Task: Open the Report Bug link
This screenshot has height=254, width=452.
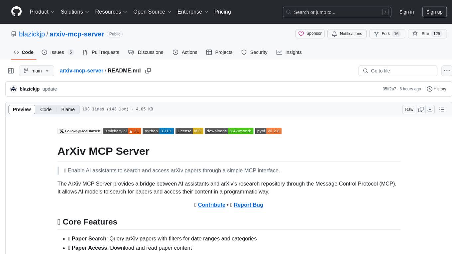Action: [248, 205]
